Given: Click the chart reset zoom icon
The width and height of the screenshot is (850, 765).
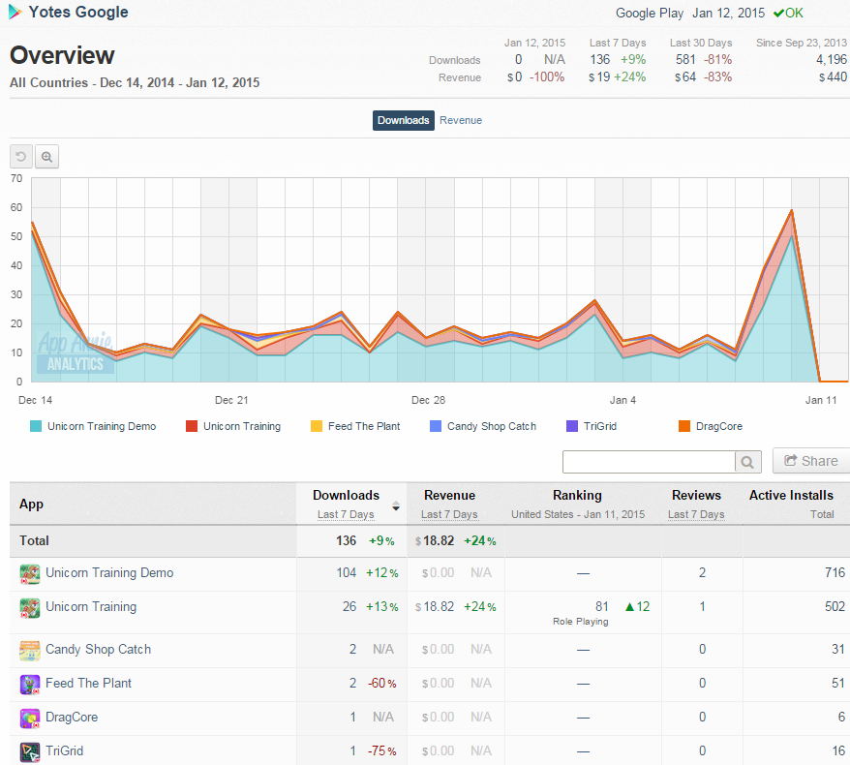Looking at the screenshot, I should tap(21, 157).
